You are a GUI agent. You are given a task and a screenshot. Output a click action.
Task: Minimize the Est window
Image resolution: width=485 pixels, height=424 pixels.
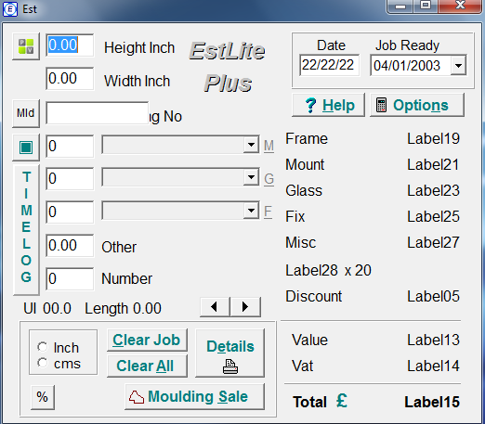(400, 6)
